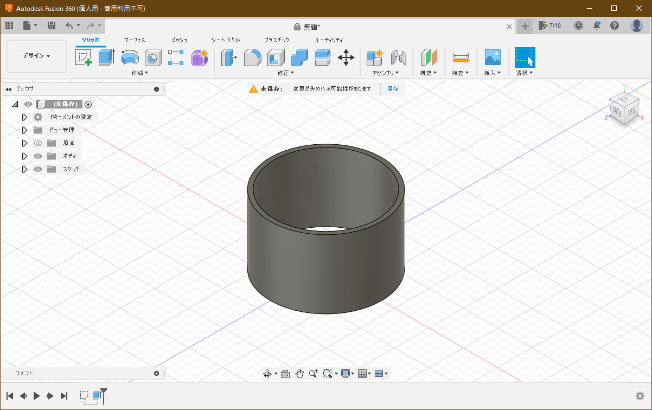652x410 pixels.
Task: Select the Pan hand tool
Action: 299,373
